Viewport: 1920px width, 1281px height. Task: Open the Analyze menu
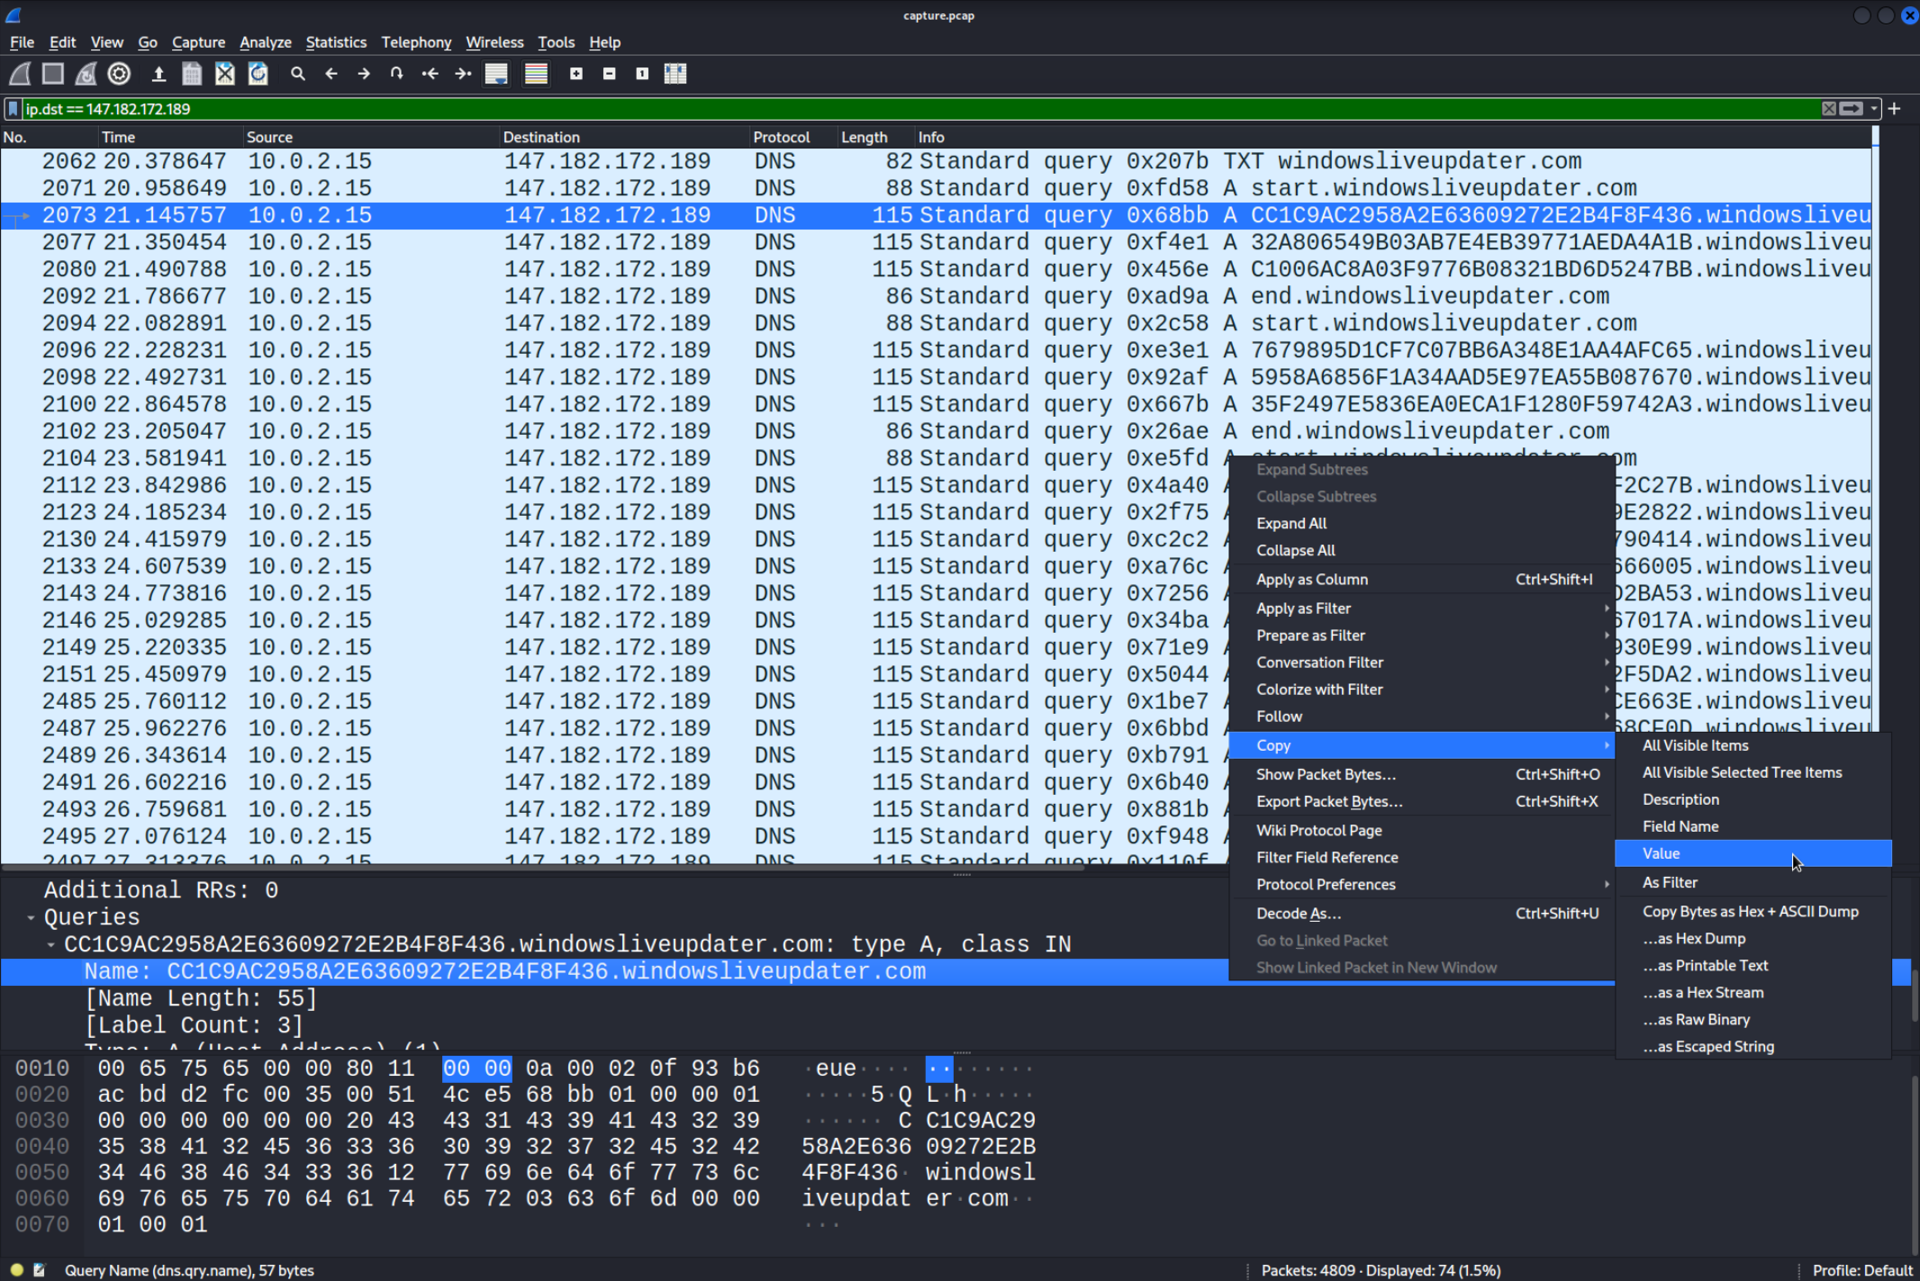click(x=265, y=42)
